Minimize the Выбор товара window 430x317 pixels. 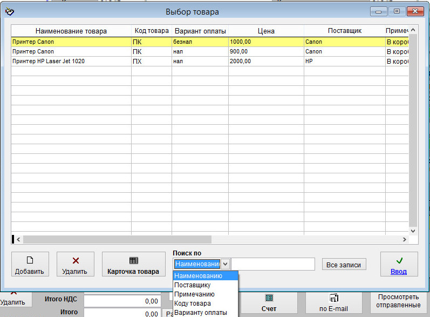click(378, 11)
